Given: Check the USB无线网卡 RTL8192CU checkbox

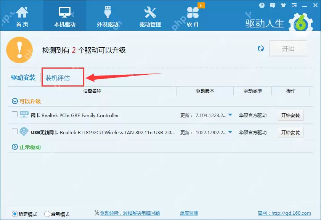Looking at the screenshot, I should coord(14,132).
